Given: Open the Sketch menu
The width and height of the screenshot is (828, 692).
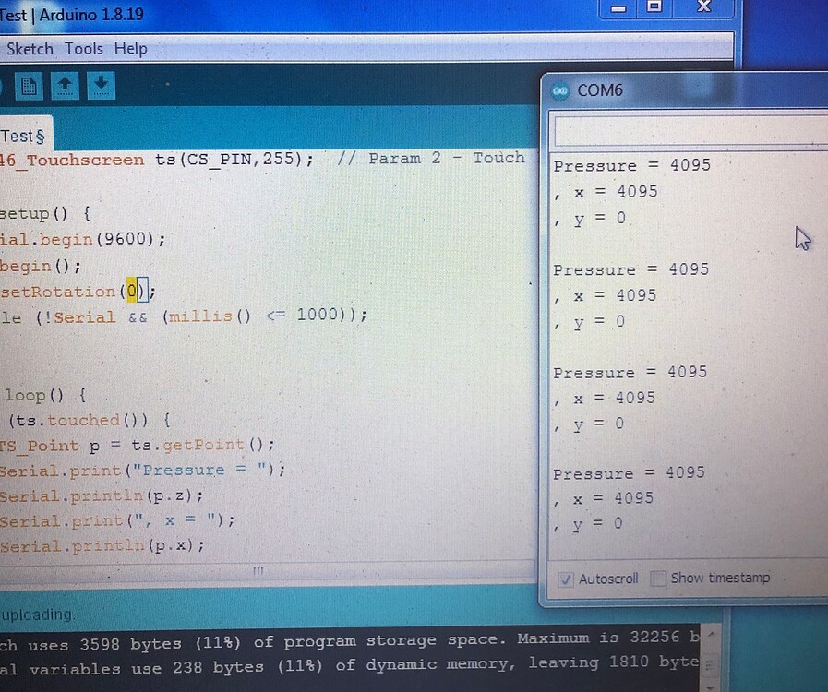Looking at the screenshot, I should 29,48.
